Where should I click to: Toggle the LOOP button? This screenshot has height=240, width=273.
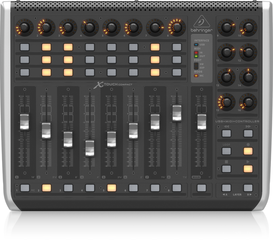(x=226, y=151)
